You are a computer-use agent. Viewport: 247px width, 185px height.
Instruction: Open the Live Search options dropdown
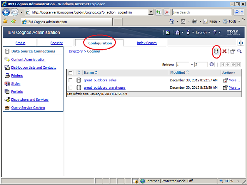pos(242,12)
